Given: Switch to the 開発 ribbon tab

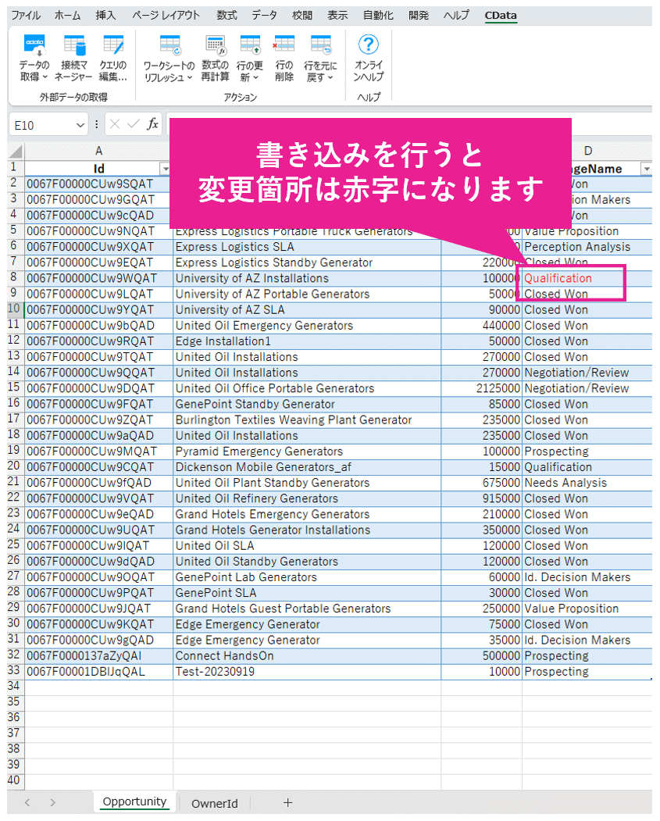Looking at the screenshot, I should click(419, 15).
